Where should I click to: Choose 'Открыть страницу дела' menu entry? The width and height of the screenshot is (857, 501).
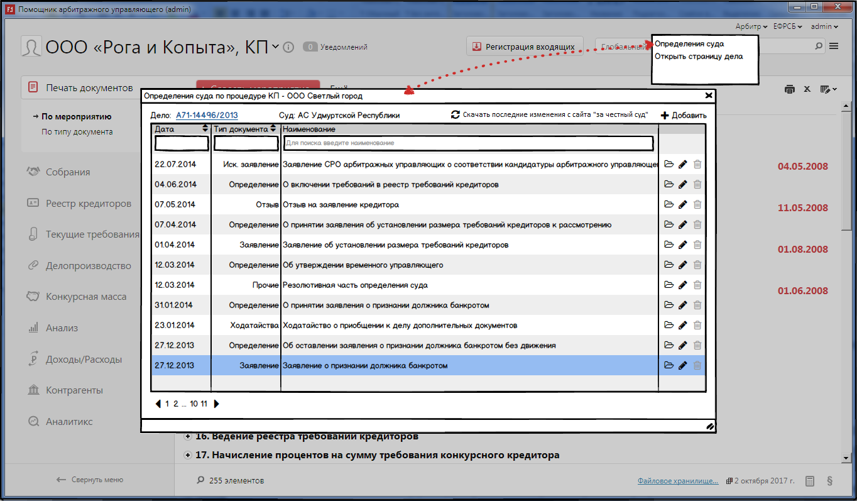click(x=699, y=57)
